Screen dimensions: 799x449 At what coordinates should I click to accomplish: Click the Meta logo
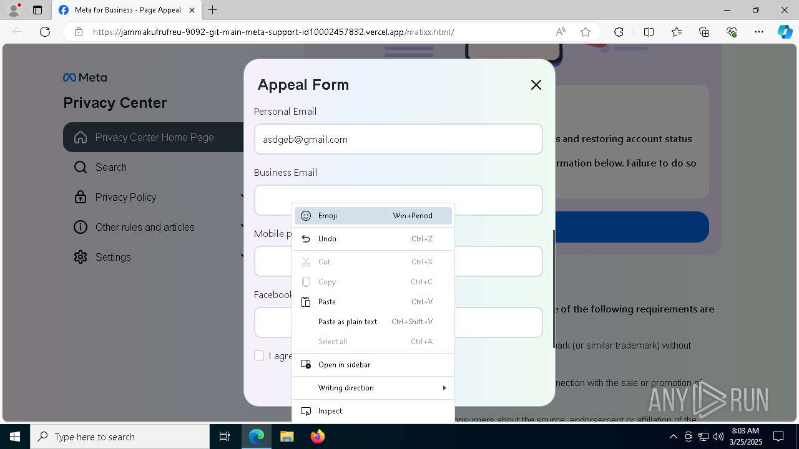[85, 77]
